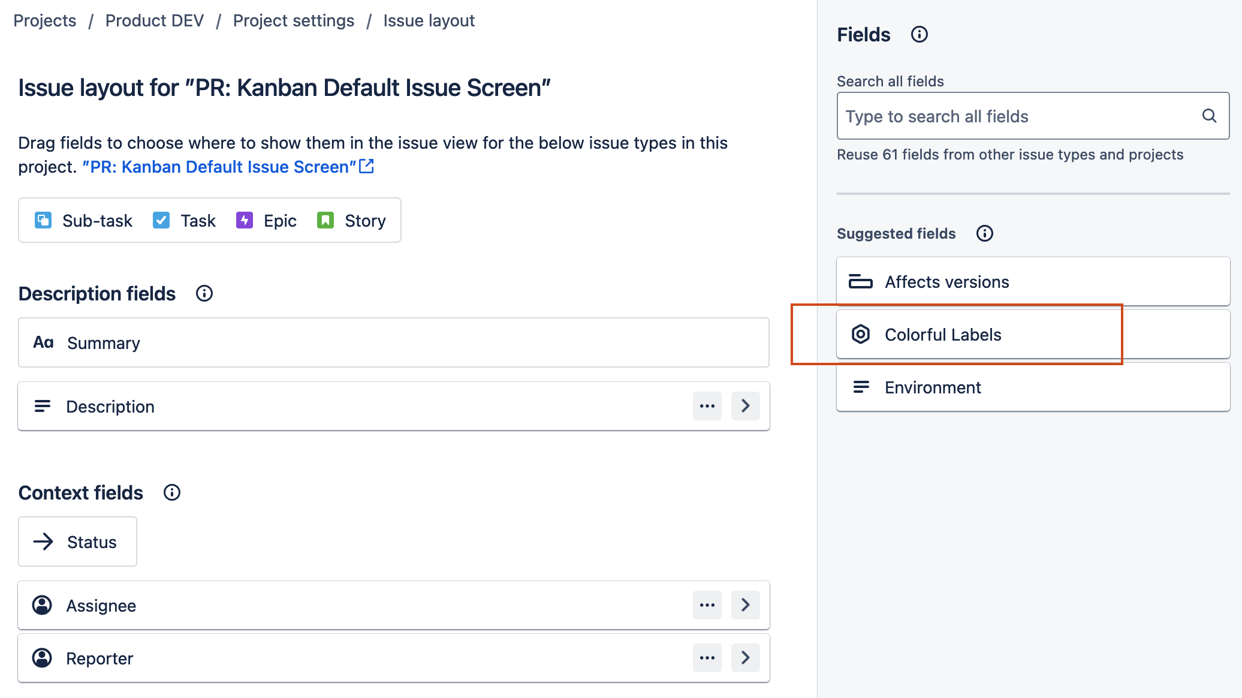Viewport: 1242px width, 698px height.
Task: Open context menu for Description field
Action: click(707, 406)
